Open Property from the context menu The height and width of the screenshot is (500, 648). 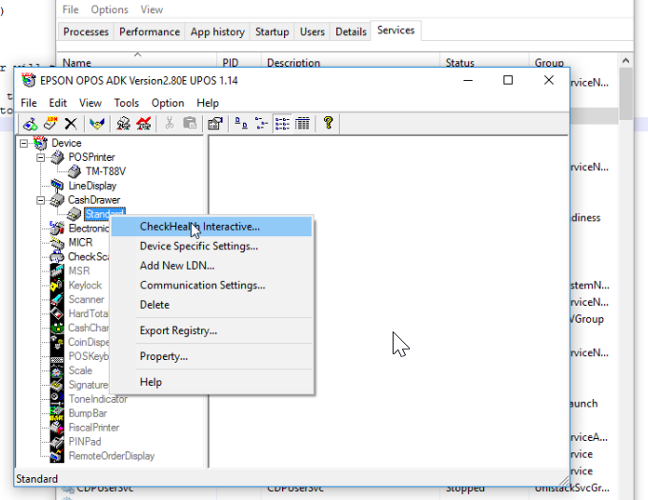point(212,356)
